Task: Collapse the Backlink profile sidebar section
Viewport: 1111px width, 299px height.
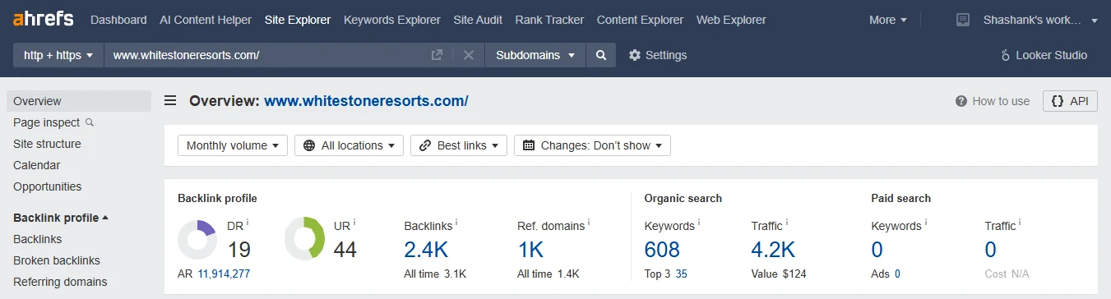Action: click(61, 218)
